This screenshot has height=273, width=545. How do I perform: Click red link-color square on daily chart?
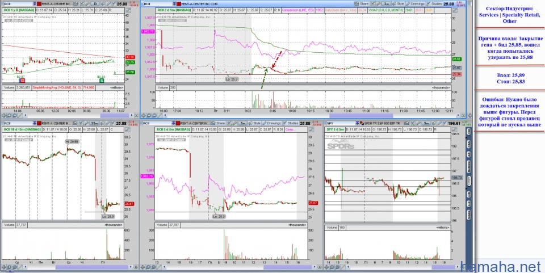[x=39, y=4]
